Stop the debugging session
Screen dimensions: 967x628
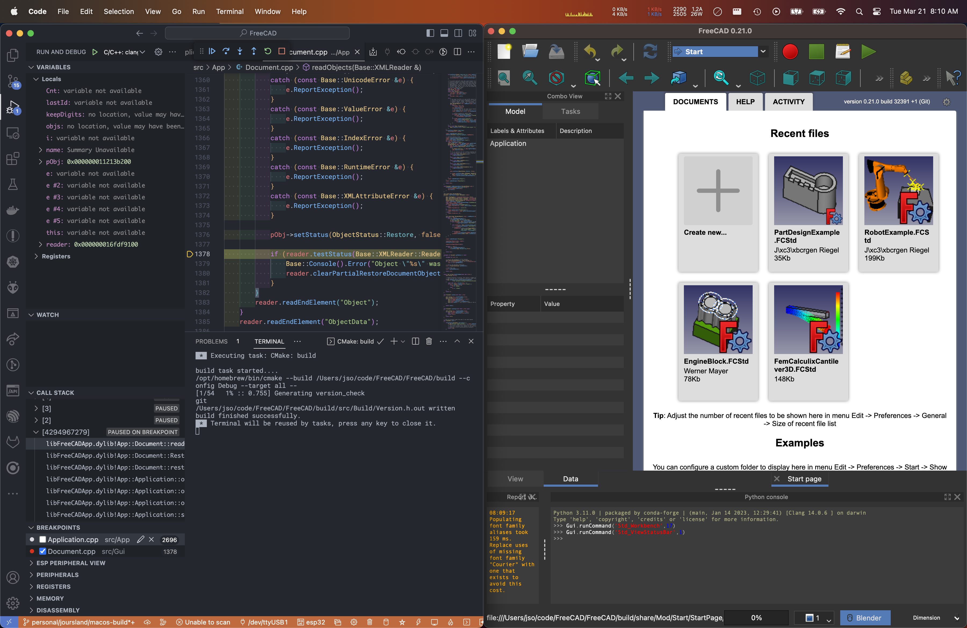282,52
